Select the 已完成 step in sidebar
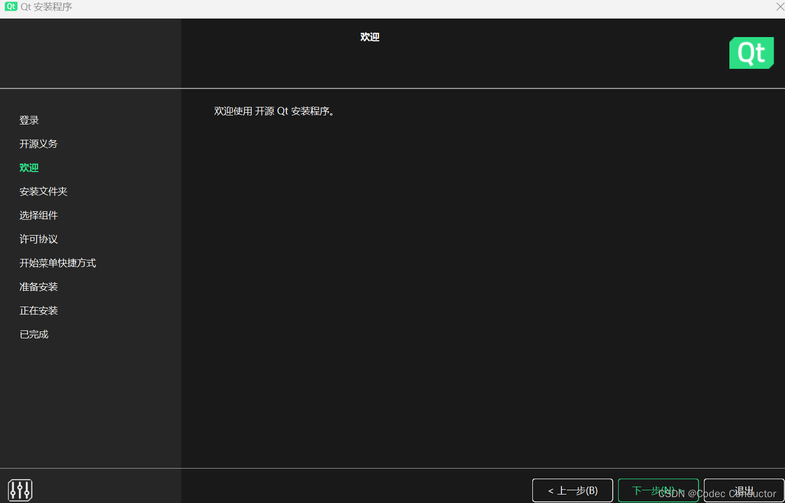Screen dimensions: 785x503 click(34, 335)
